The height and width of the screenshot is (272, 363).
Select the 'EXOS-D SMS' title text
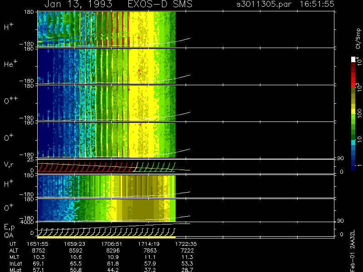click(x=160, y=4)
